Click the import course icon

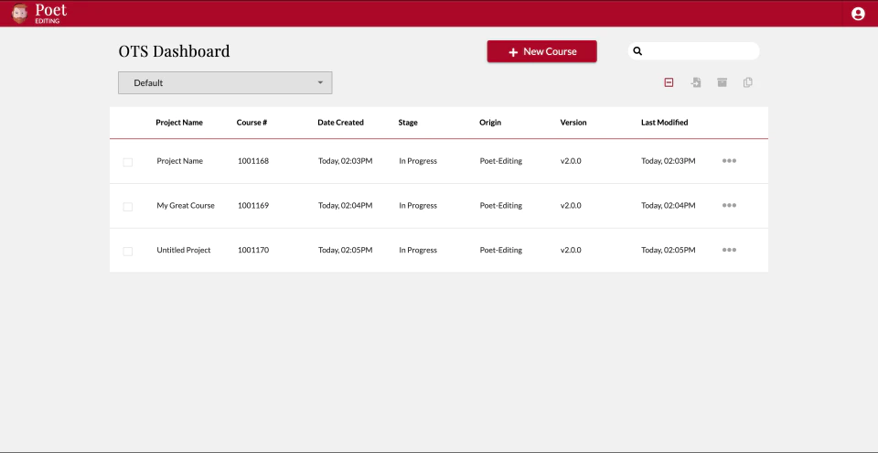coord(695,82)
